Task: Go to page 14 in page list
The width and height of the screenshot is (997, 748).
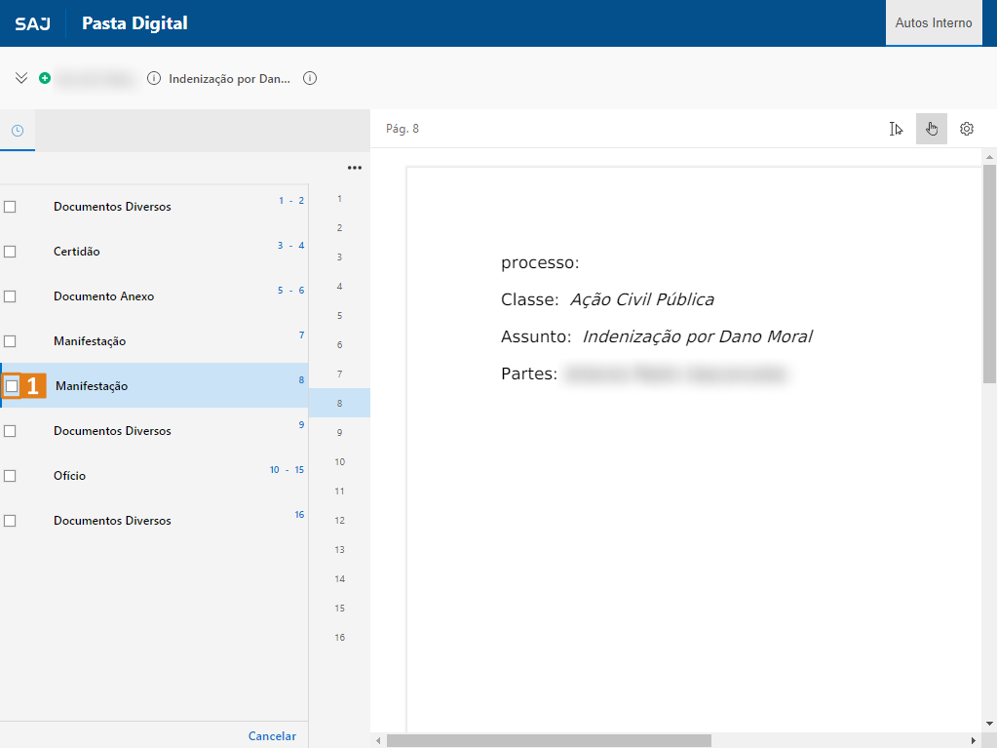Action: tap(339, 579)
